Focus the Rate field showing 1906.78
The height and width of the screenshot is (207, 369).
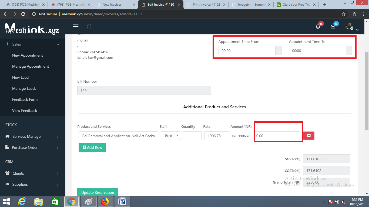pyautogui.click(x=217, y=136)
